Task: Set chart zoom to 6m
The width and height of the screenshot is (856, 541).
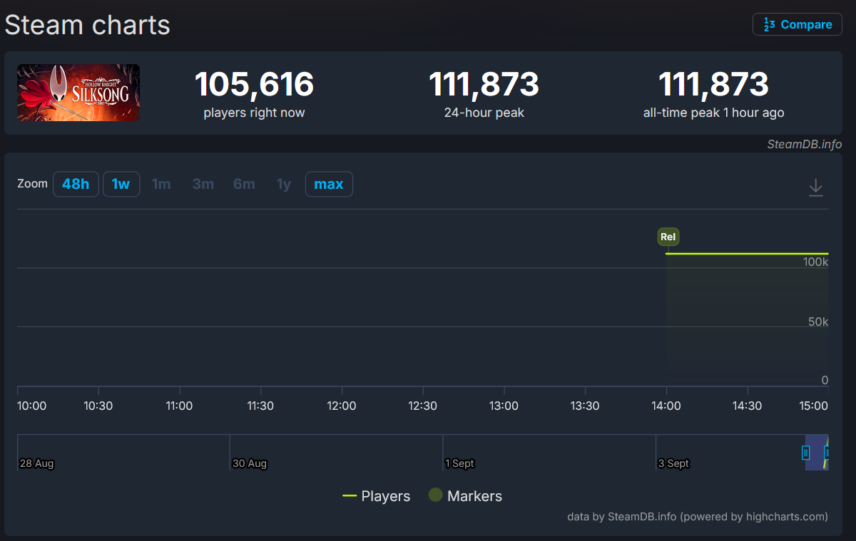Action: (244, 184)
